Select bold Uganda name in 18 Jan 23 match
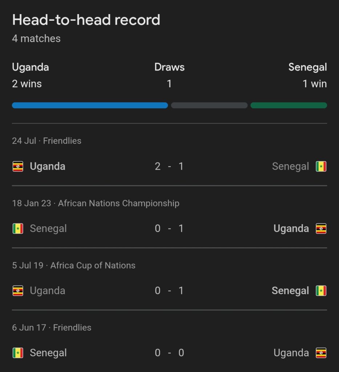Screen dimensions: 339x372 291,229
